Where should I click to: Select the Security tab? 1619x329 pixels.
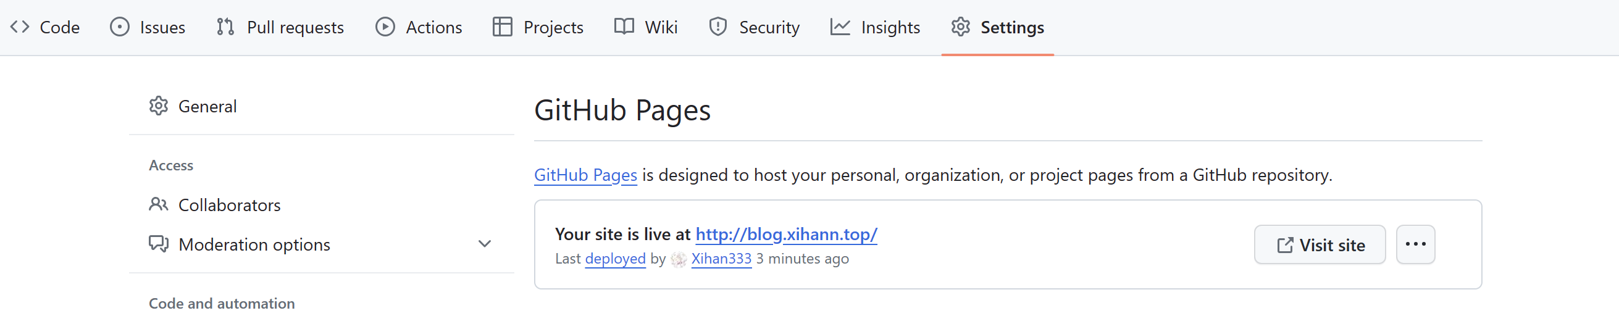[753, 27]
